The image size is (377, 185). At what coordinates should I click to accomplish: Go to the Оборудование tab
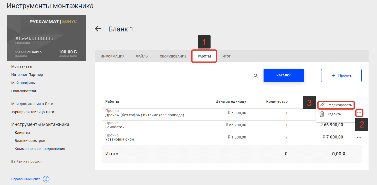(x=173, y=56)
